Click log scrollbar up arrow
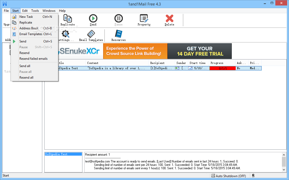 click(284, 155)
